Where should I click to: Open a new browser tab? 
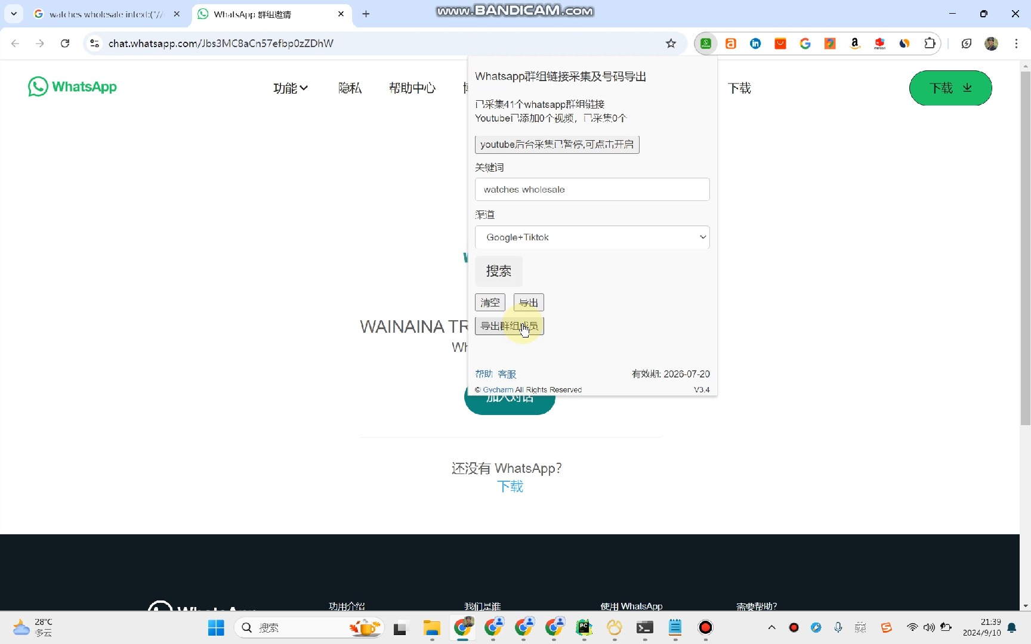click(366, 14)
